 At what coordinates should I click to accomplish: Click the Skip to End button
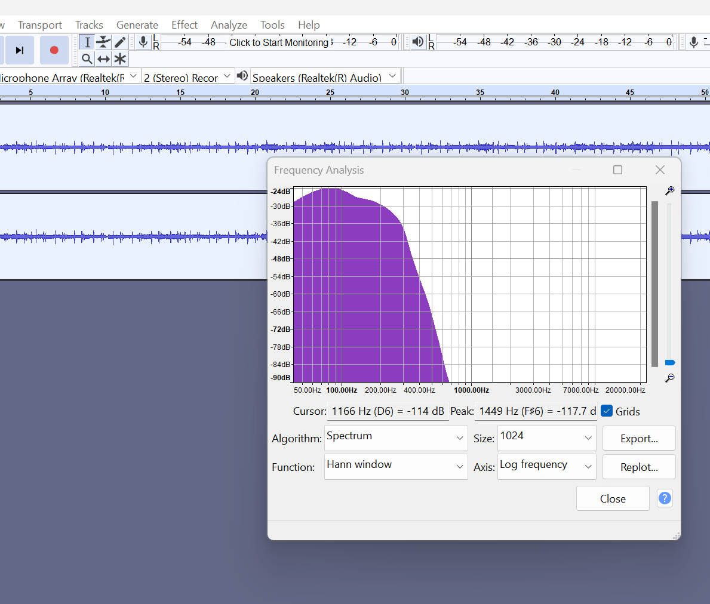pyautogui.click(x=20, y=50)
